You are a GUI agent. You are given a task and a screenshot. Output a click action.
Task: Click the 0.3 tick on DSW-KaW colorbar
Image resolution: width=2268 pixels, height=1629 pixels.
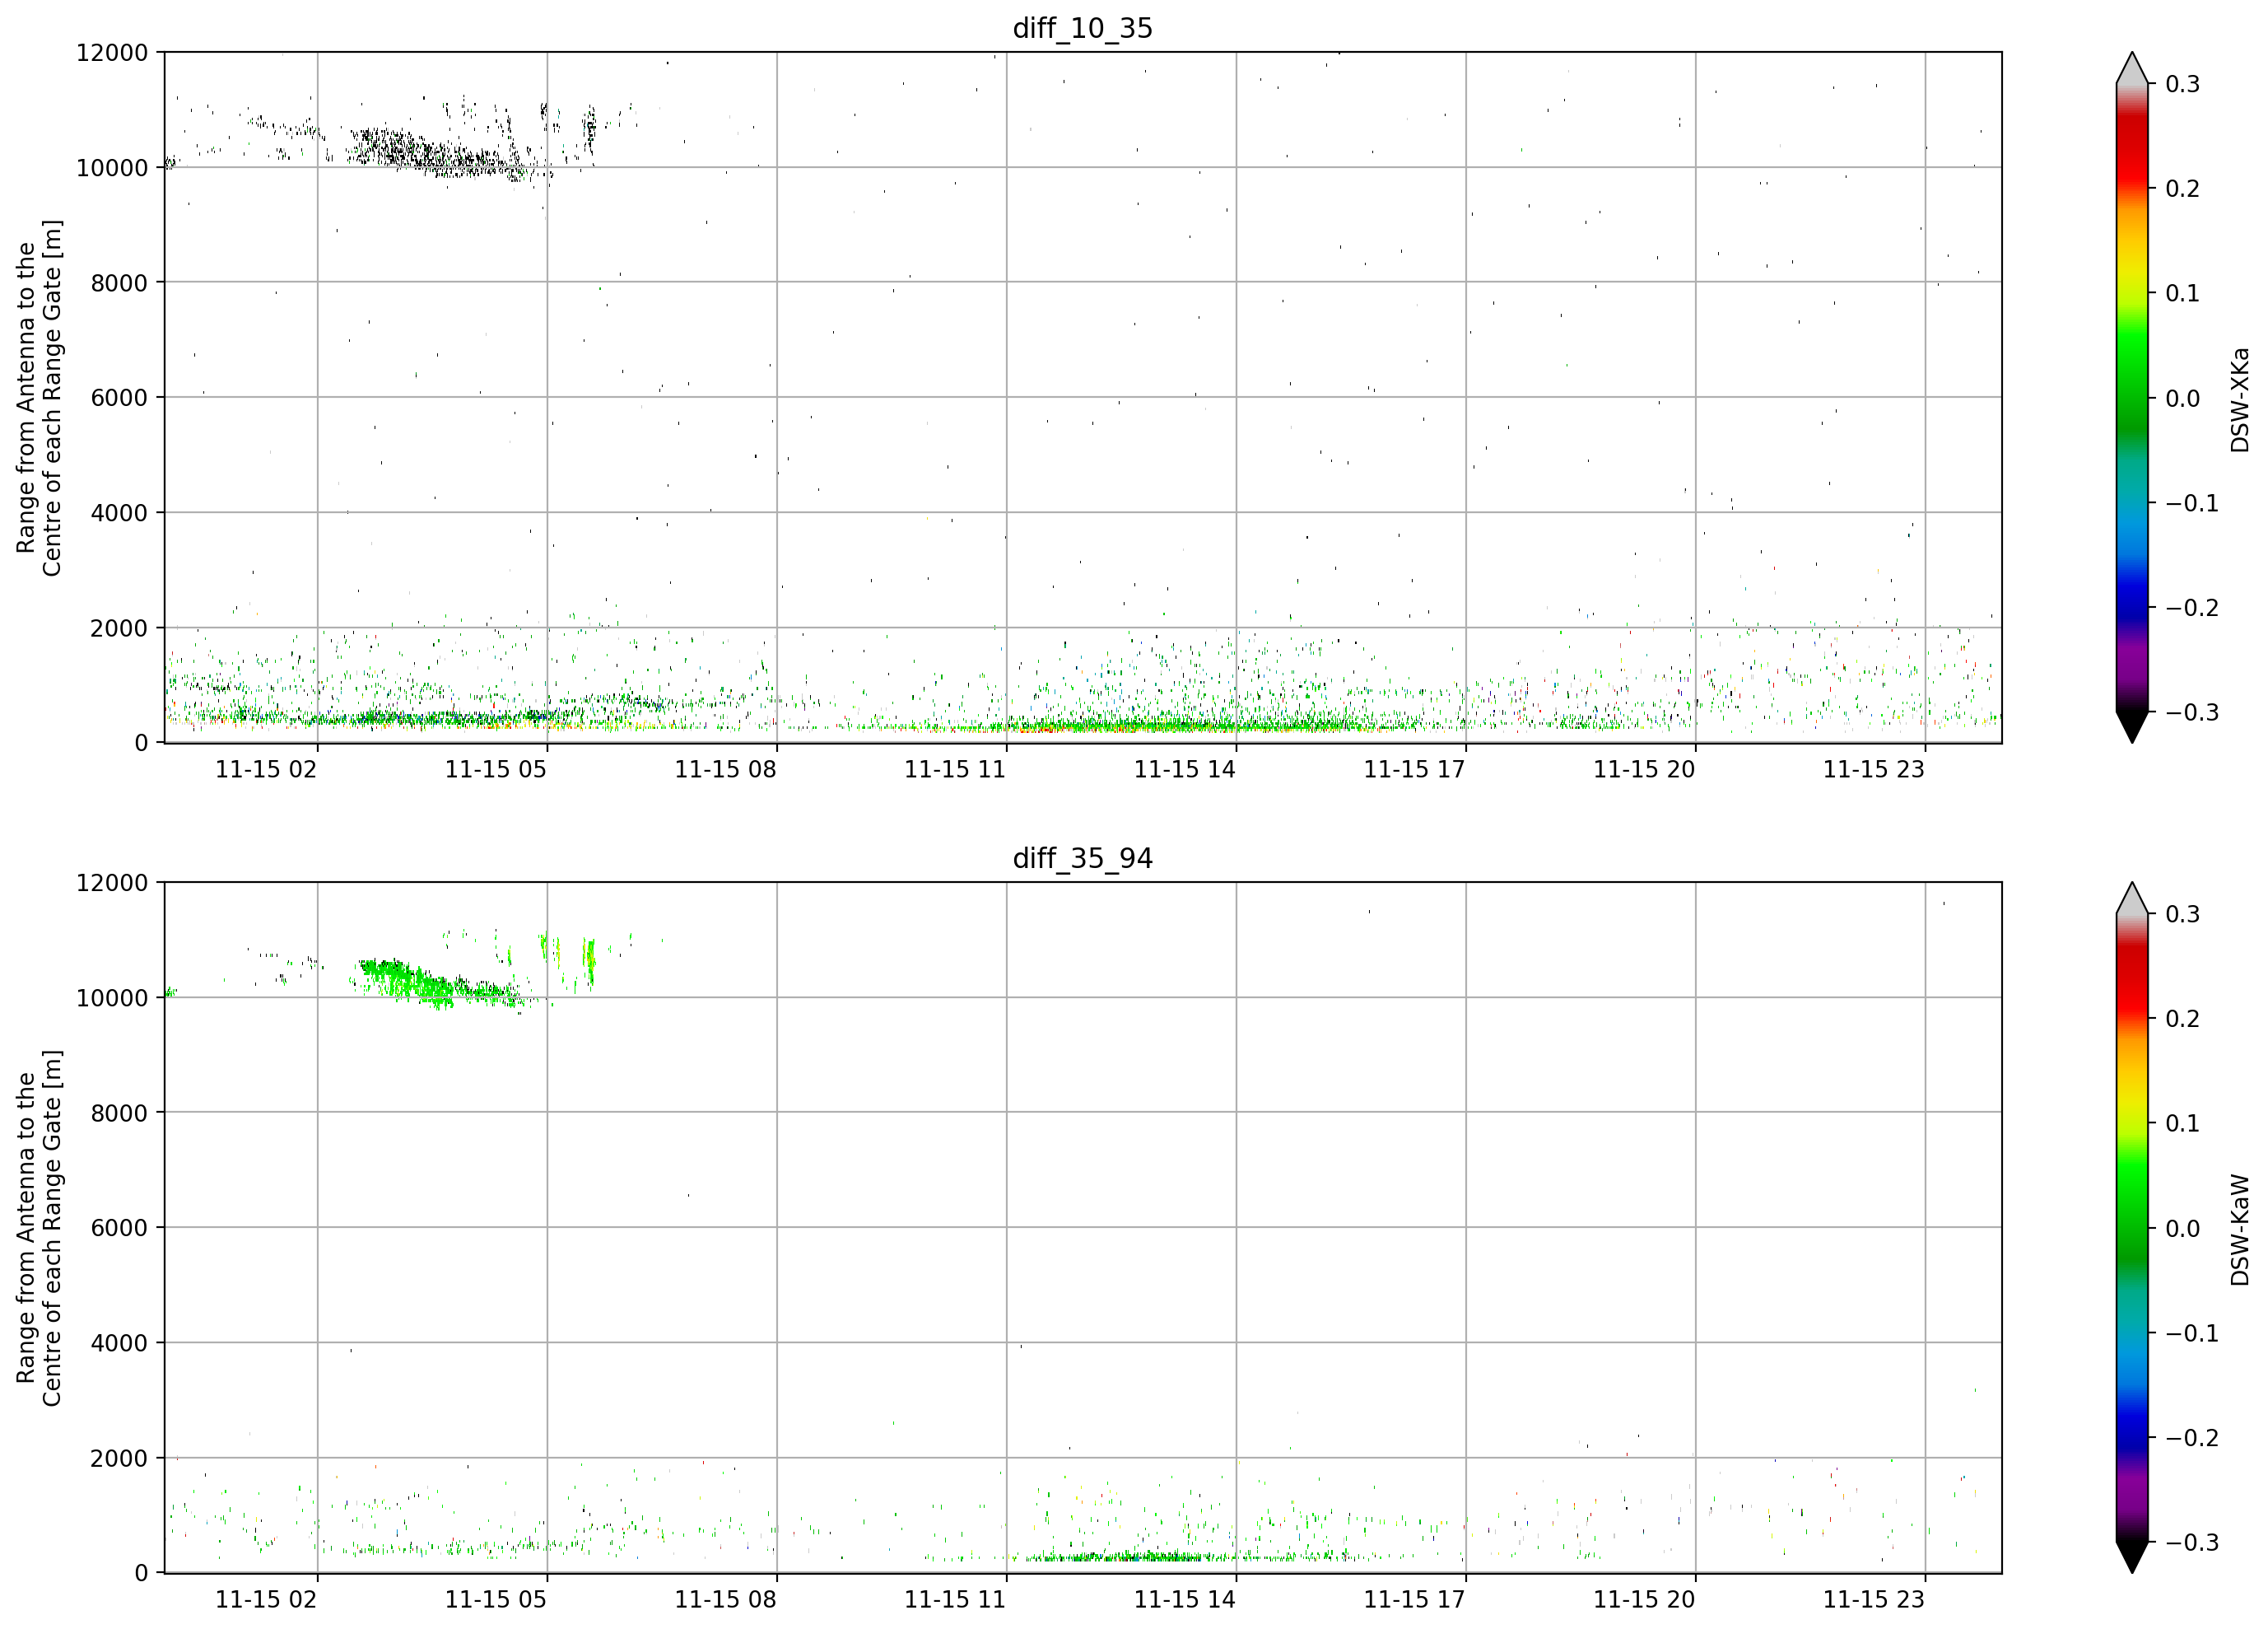(2183, 914)
